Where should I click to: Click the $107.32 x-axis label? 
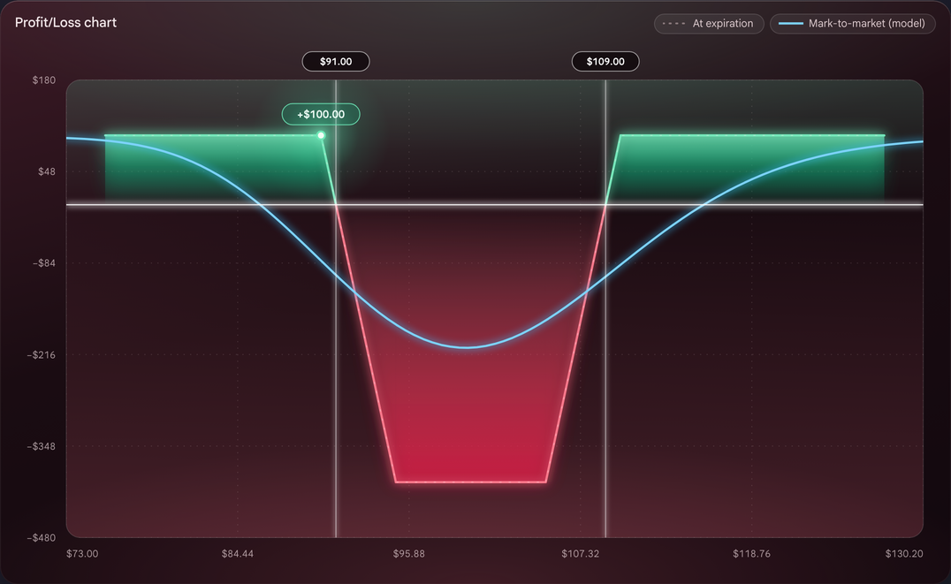click(x=581, y=554)
